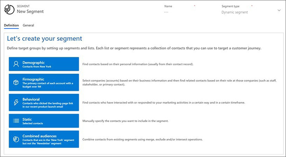Click 'Contacts from New York' subtitle
The image size is (286, 157).
(37, 66)
